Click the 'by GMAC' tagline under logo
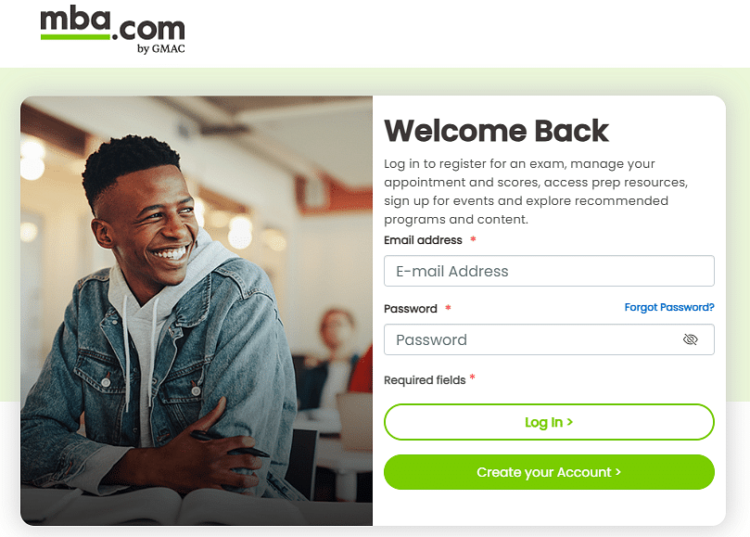This screenshot has width=750, height=537. (x=160, y=48)
